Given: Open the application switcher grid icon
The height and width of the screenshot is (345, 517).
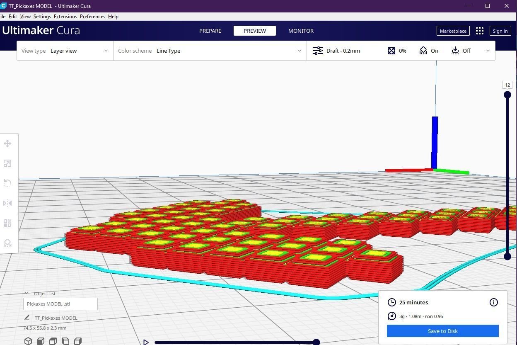Looking at the screenshot, I should click(480, 31).
